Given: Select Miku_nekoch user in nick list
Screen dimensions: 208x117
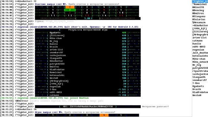Looking at the screenshot, I should 200,62.
